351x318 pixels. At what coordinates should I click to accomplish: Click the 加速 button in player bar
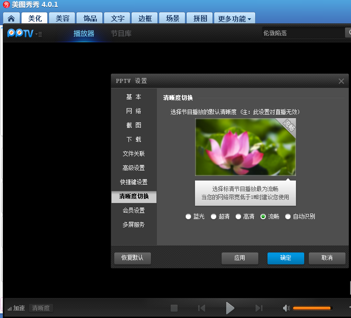[16, 308]
